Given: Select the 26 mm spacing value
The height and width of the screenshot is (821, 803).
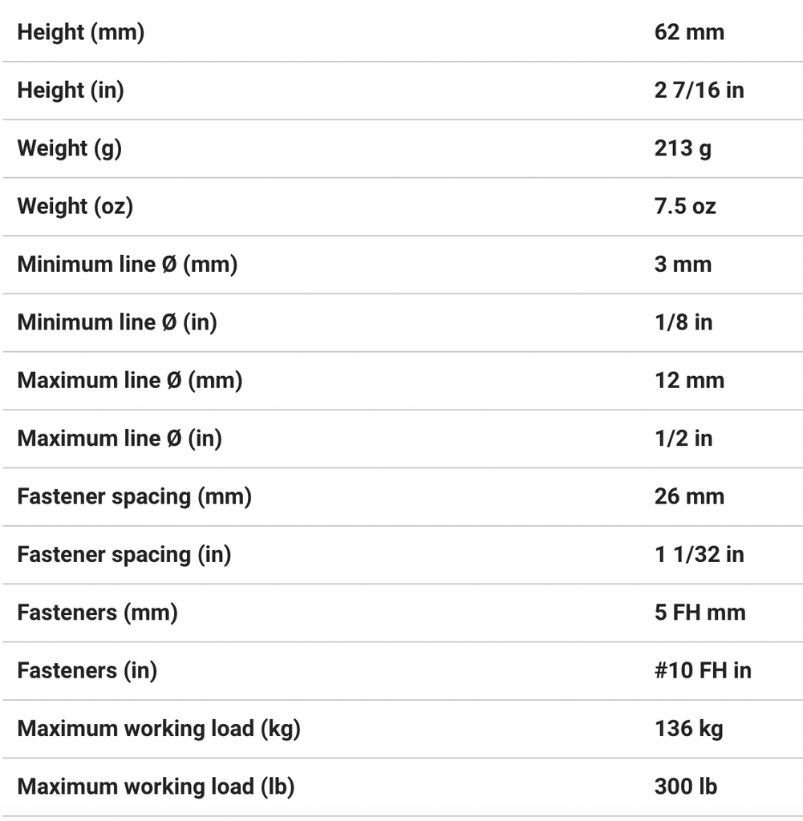Looking at the screenshot, I should (x=689, y=496).
